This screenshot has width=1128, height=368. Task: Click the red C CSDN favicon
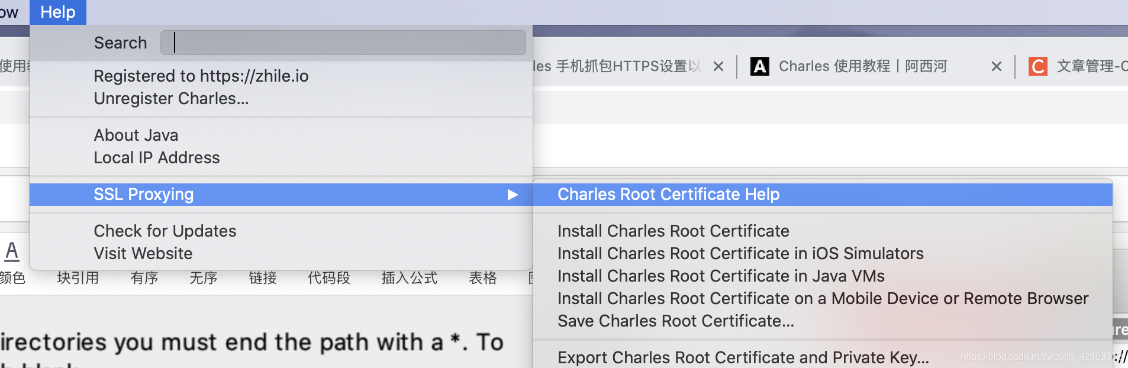tap(1038, 66)
